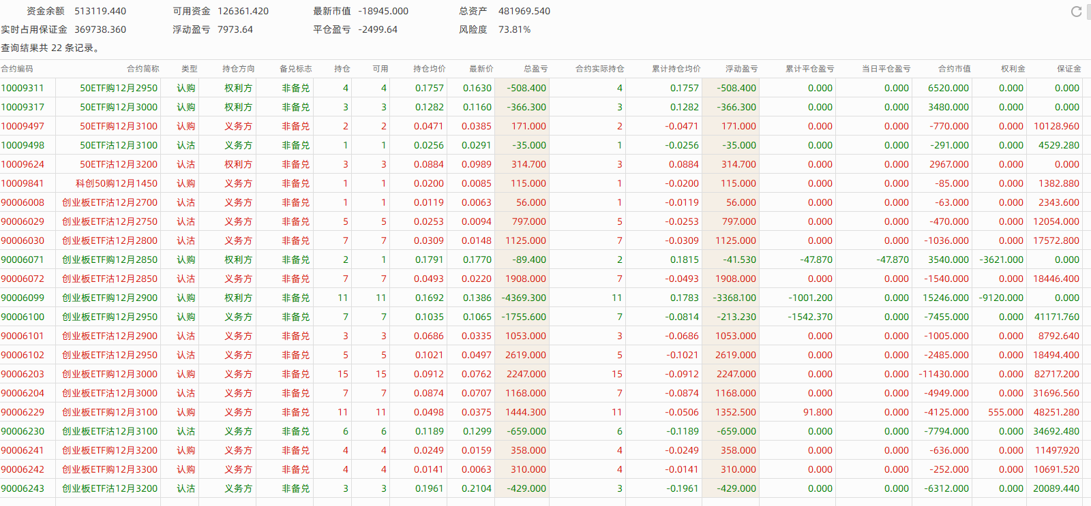Select contract code 10009311 row
Image resolution: width=1091 pixels, height=506 pixels.
(x=23, y=88)
